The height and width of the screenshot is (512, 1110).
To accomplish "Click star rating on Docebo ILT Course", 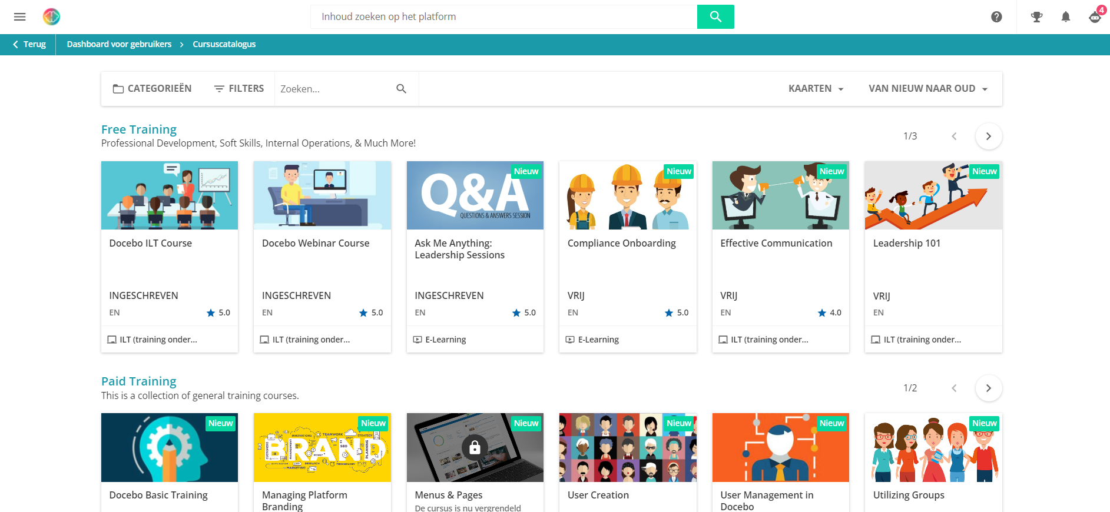I will click(211, 312).
